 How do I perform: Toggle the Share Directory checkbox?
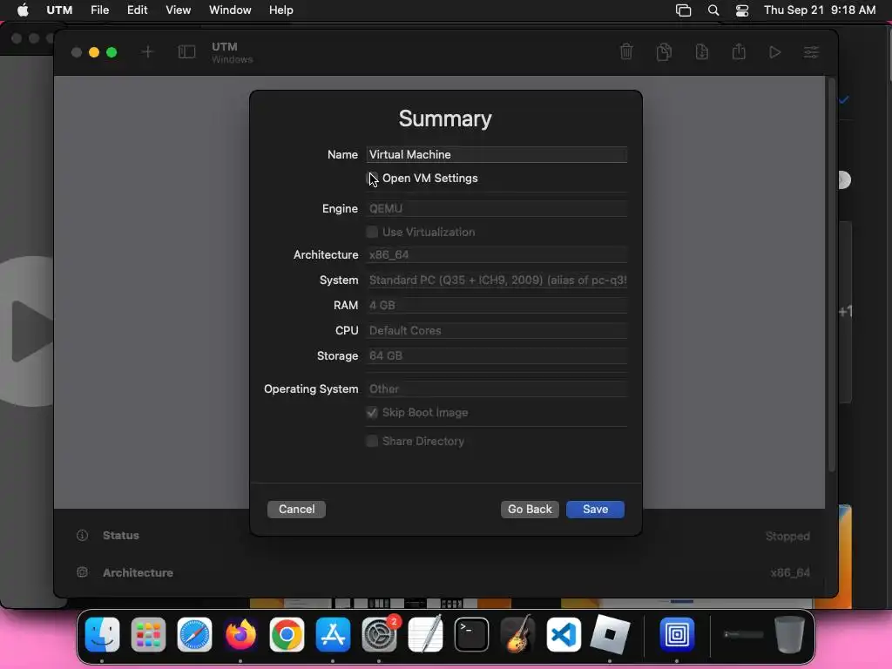pyautogui.click(x=372, y=441)
